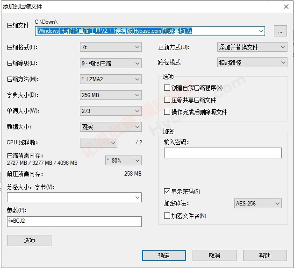Click the browse "..." button for archive path
Viewport: 294px width, 269px height.
point(280,31)
